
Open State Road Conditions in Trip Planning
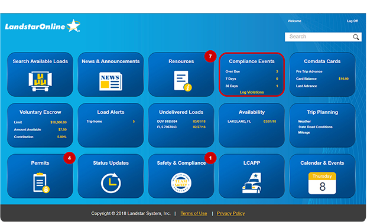(315, 127)
